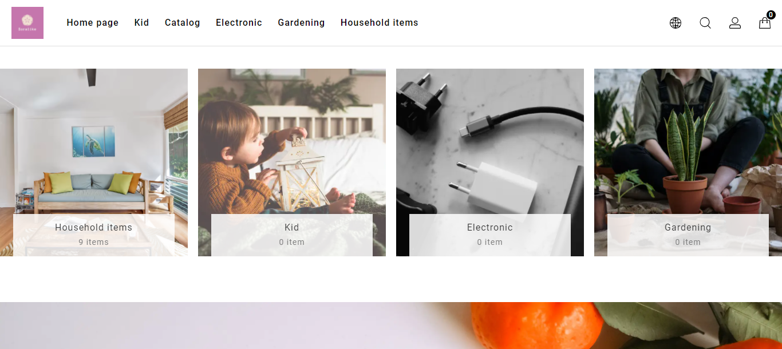Image resolution: width=782 pixels, height=349 pixels.
Task: Click the orange fruit banner image
Action: coord(391,326)
